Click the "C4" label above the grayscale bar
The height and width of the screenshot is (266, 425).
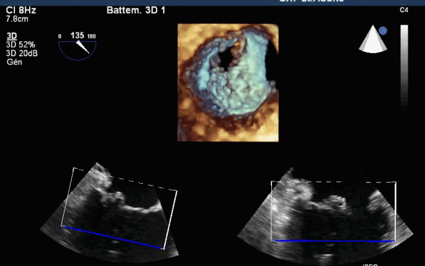pos(404,10)
